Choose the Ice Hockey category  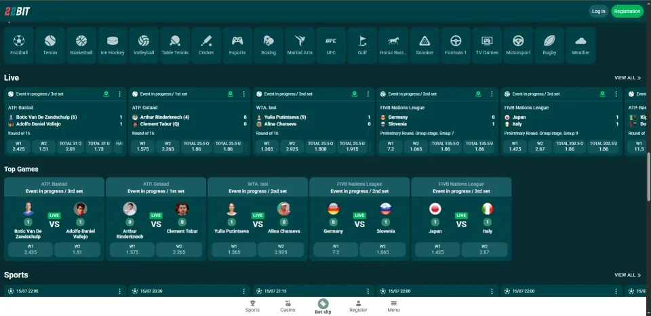[113, 45]
